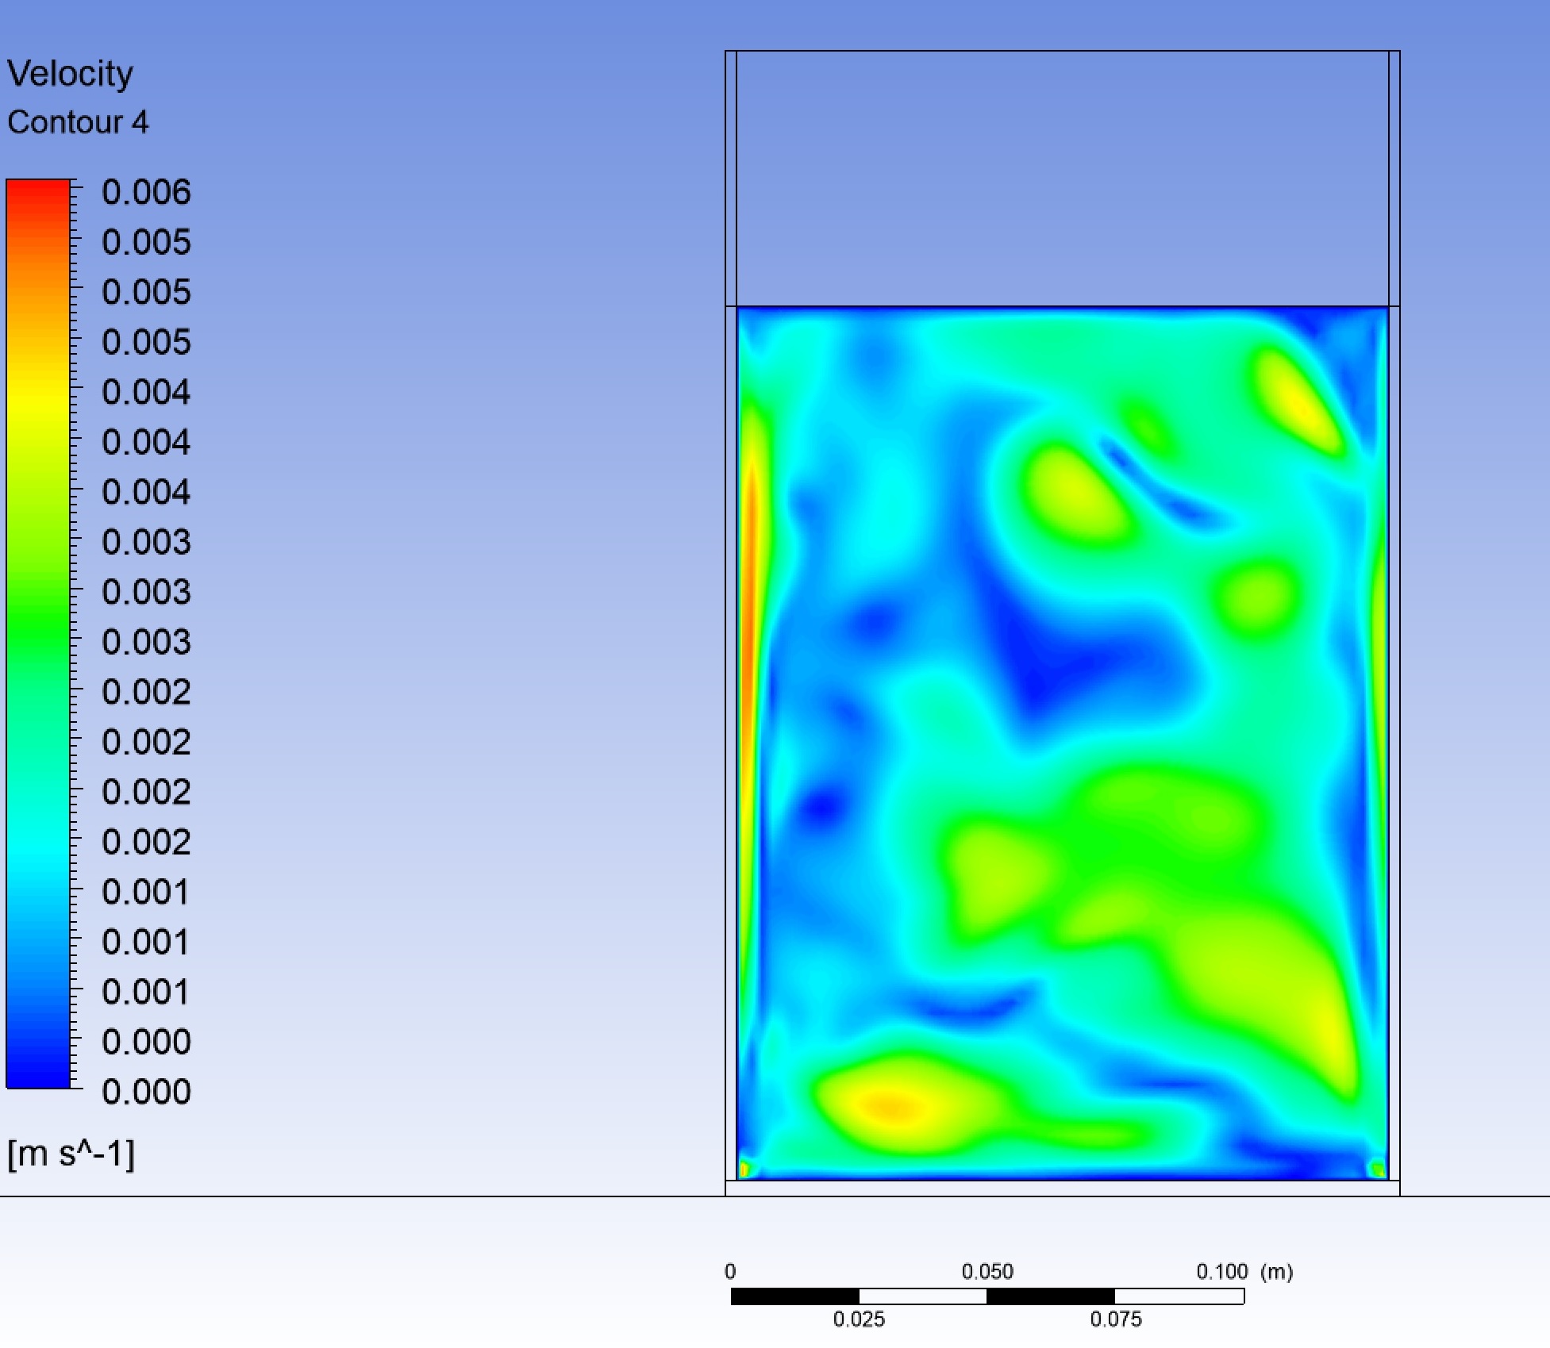
Task: Click the 0.006 maximum legend value
Action: click(x=146, y=192)
